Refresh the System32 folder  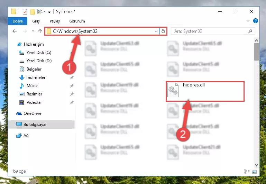163,31
